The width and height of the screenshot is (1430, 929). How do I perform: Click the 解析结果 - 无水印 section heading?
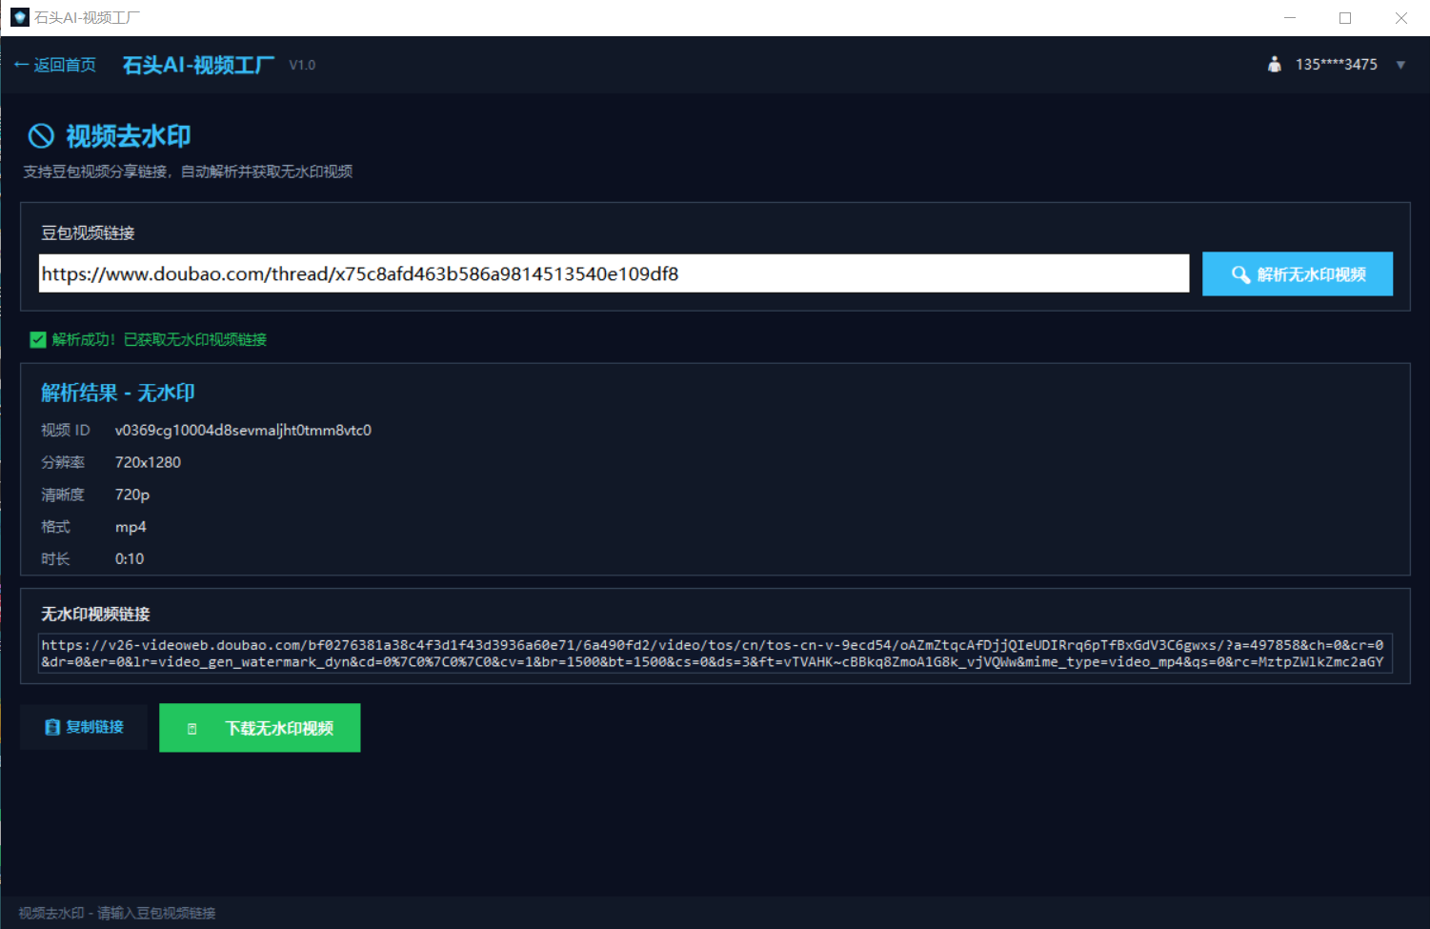click(x=118, y=393)
